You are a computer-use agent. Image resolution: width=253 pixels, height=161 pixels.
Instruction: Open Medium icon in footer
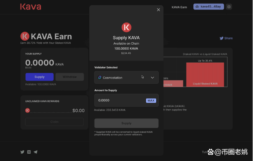point(29,152)
